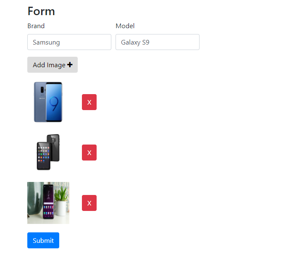Click the Model label
This screenshot has height=258, width=297.
pyautogui.click(x=125, y=26)
